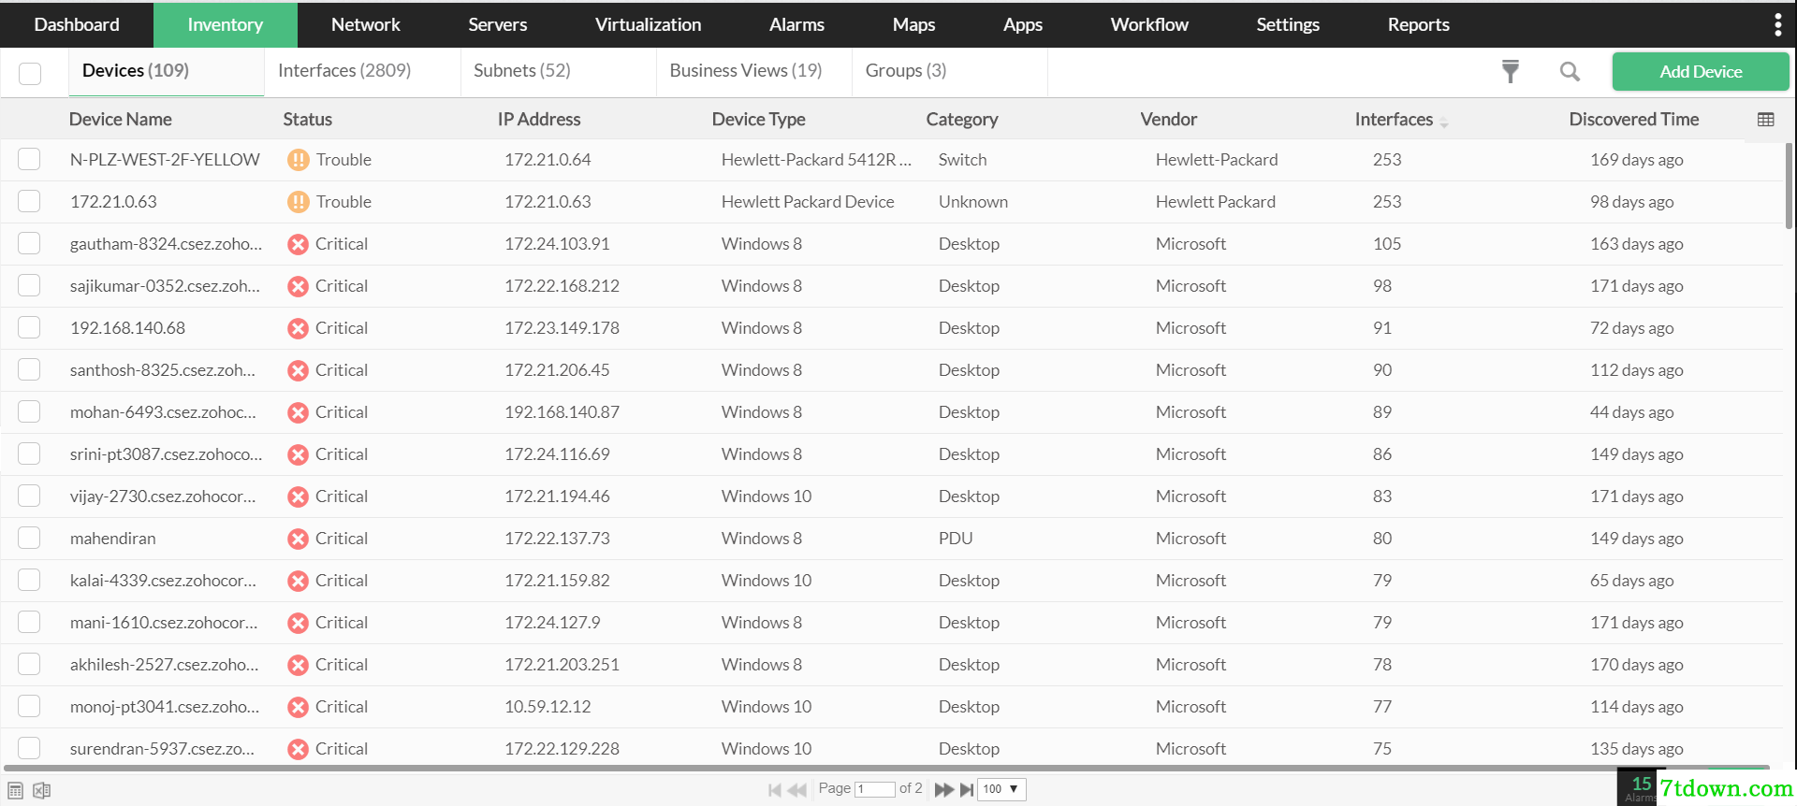
Task: Focus the page number input field
Action: (x=875, y=789)
